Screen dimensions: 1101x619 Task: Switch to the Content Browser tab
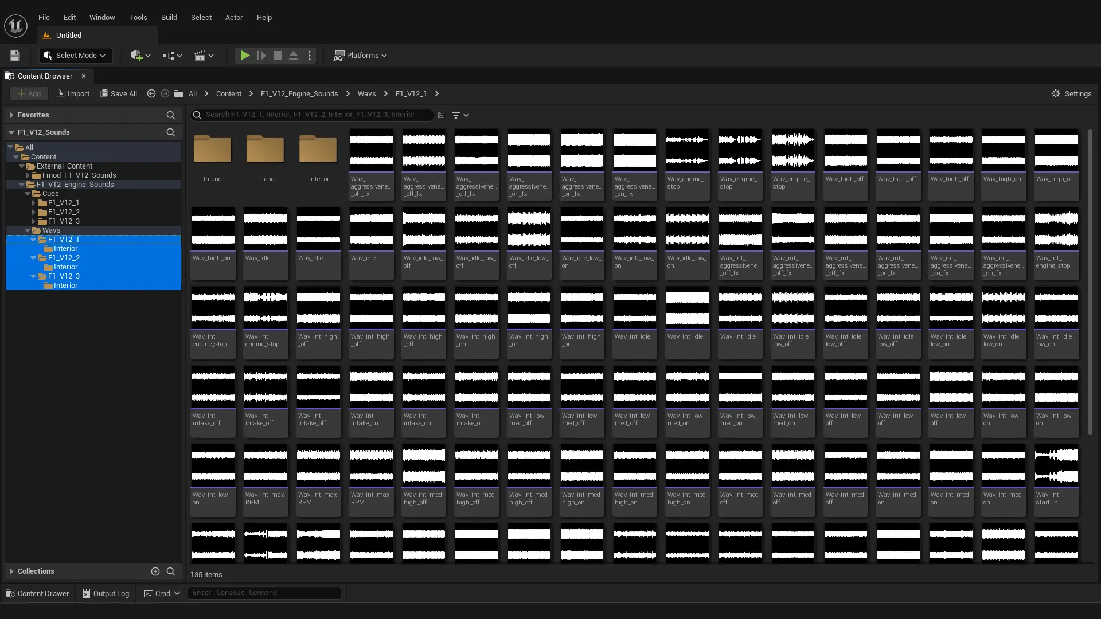coord(45,76)
